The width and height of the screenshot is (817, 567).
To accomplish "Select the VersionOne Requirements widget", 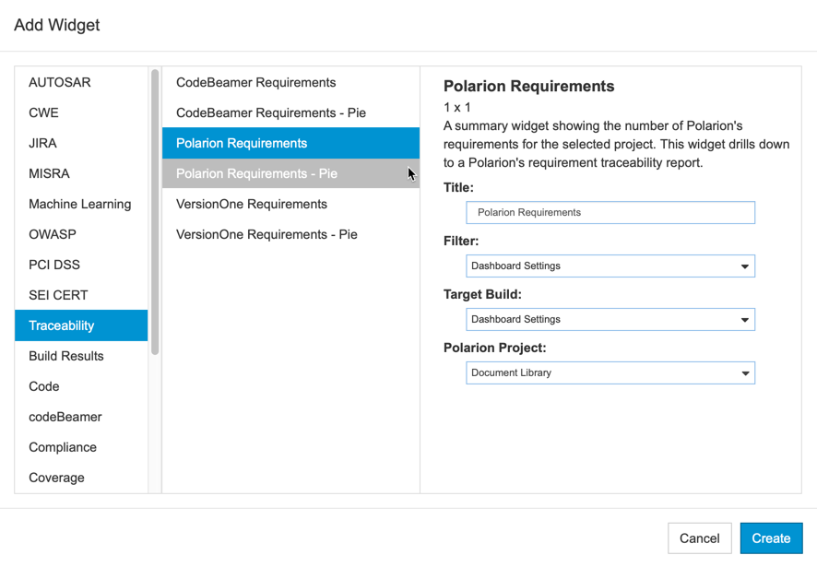I will click(x=290, y=204).
